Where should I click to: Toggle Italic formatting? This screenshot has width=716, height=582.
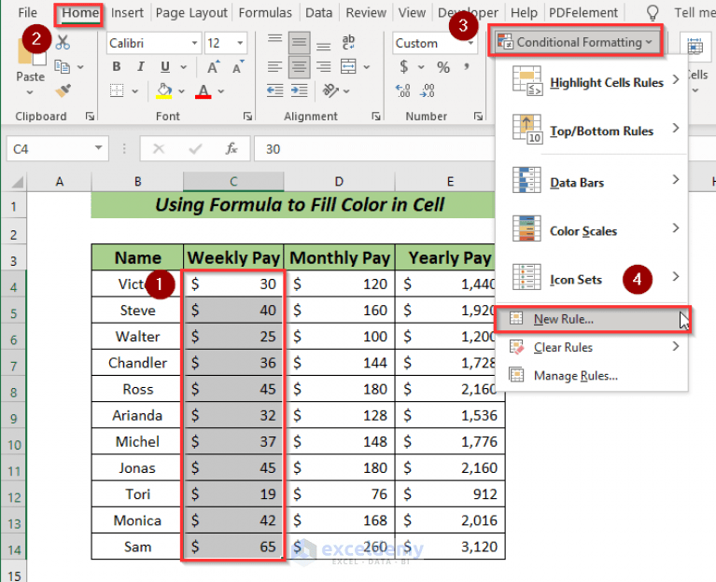click(x=141, y=67)
